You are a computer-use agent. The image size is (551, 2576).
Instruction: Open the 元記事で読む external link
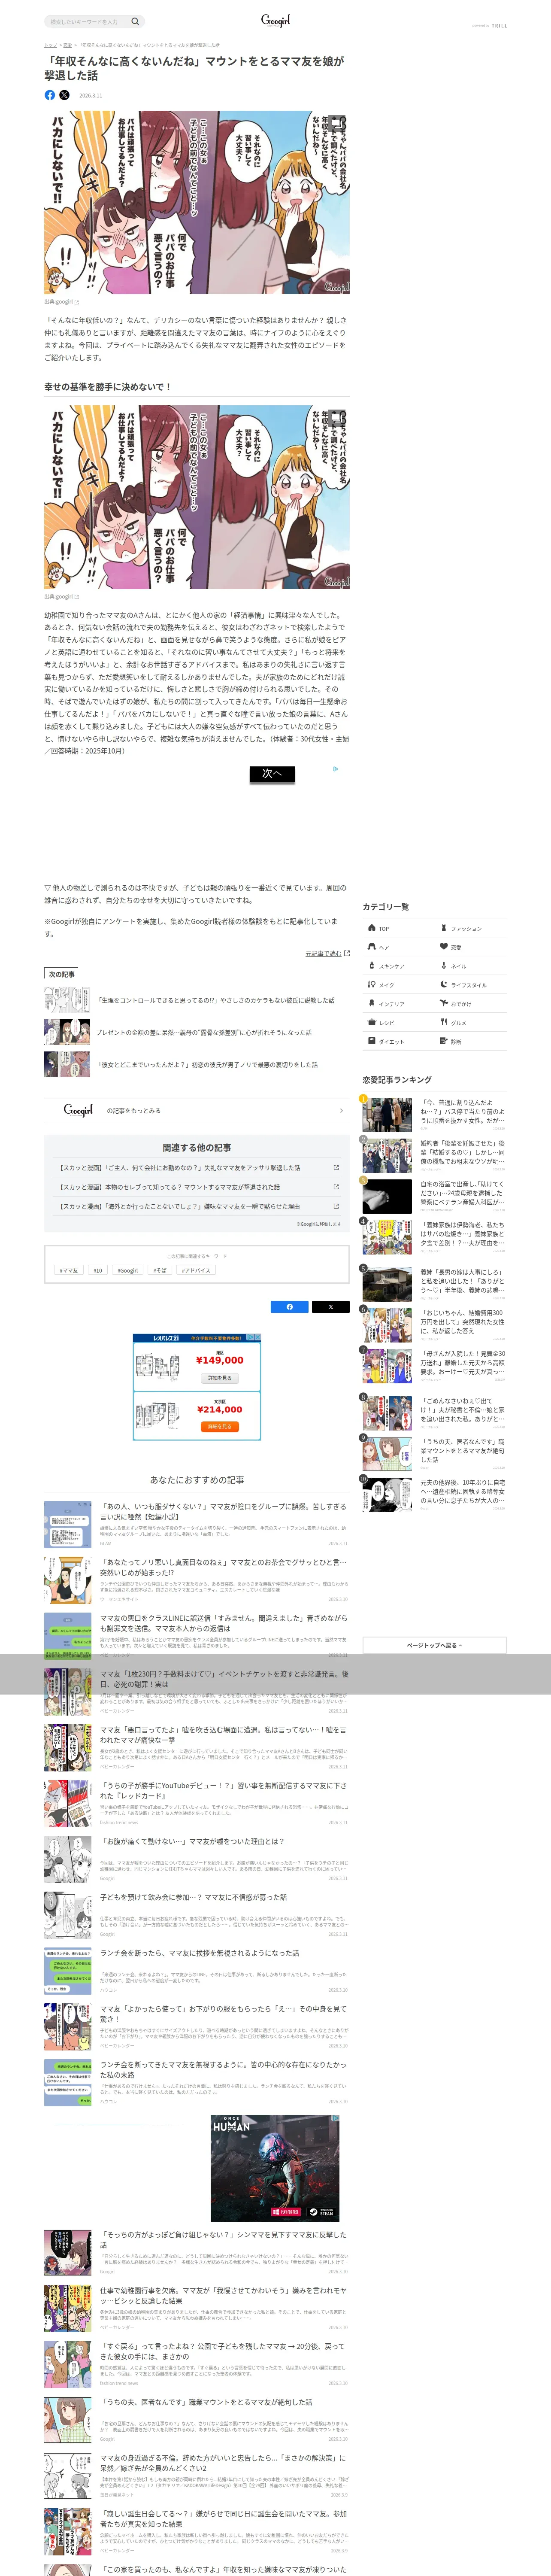(327, 953)
